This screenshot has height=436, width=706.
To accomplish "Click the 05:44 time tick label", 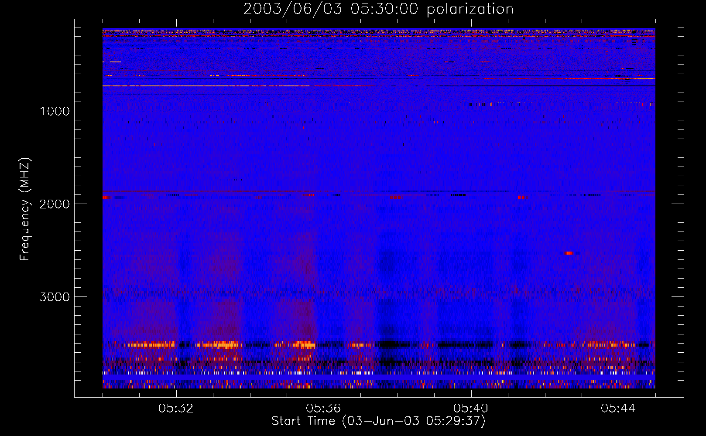I will tap(618, 409).
